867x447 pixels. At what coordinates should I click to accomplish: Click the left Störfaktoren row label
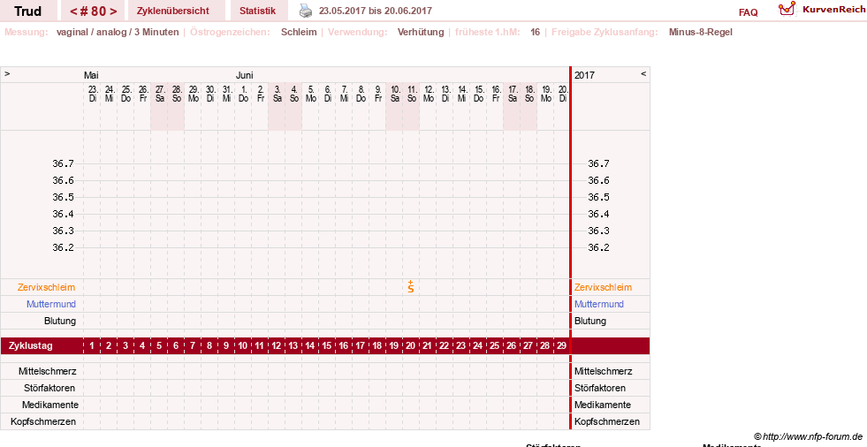(x=49, y=388)
